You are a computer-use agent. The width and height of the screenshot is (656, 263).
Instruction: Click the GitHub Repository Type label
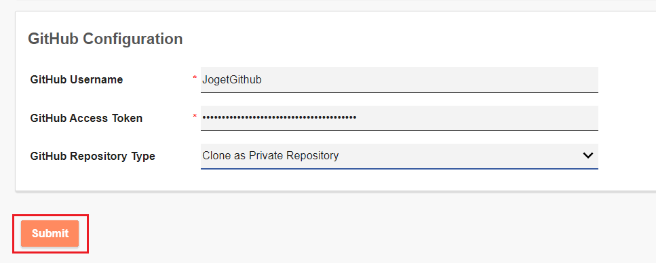[x=92, y=157]
